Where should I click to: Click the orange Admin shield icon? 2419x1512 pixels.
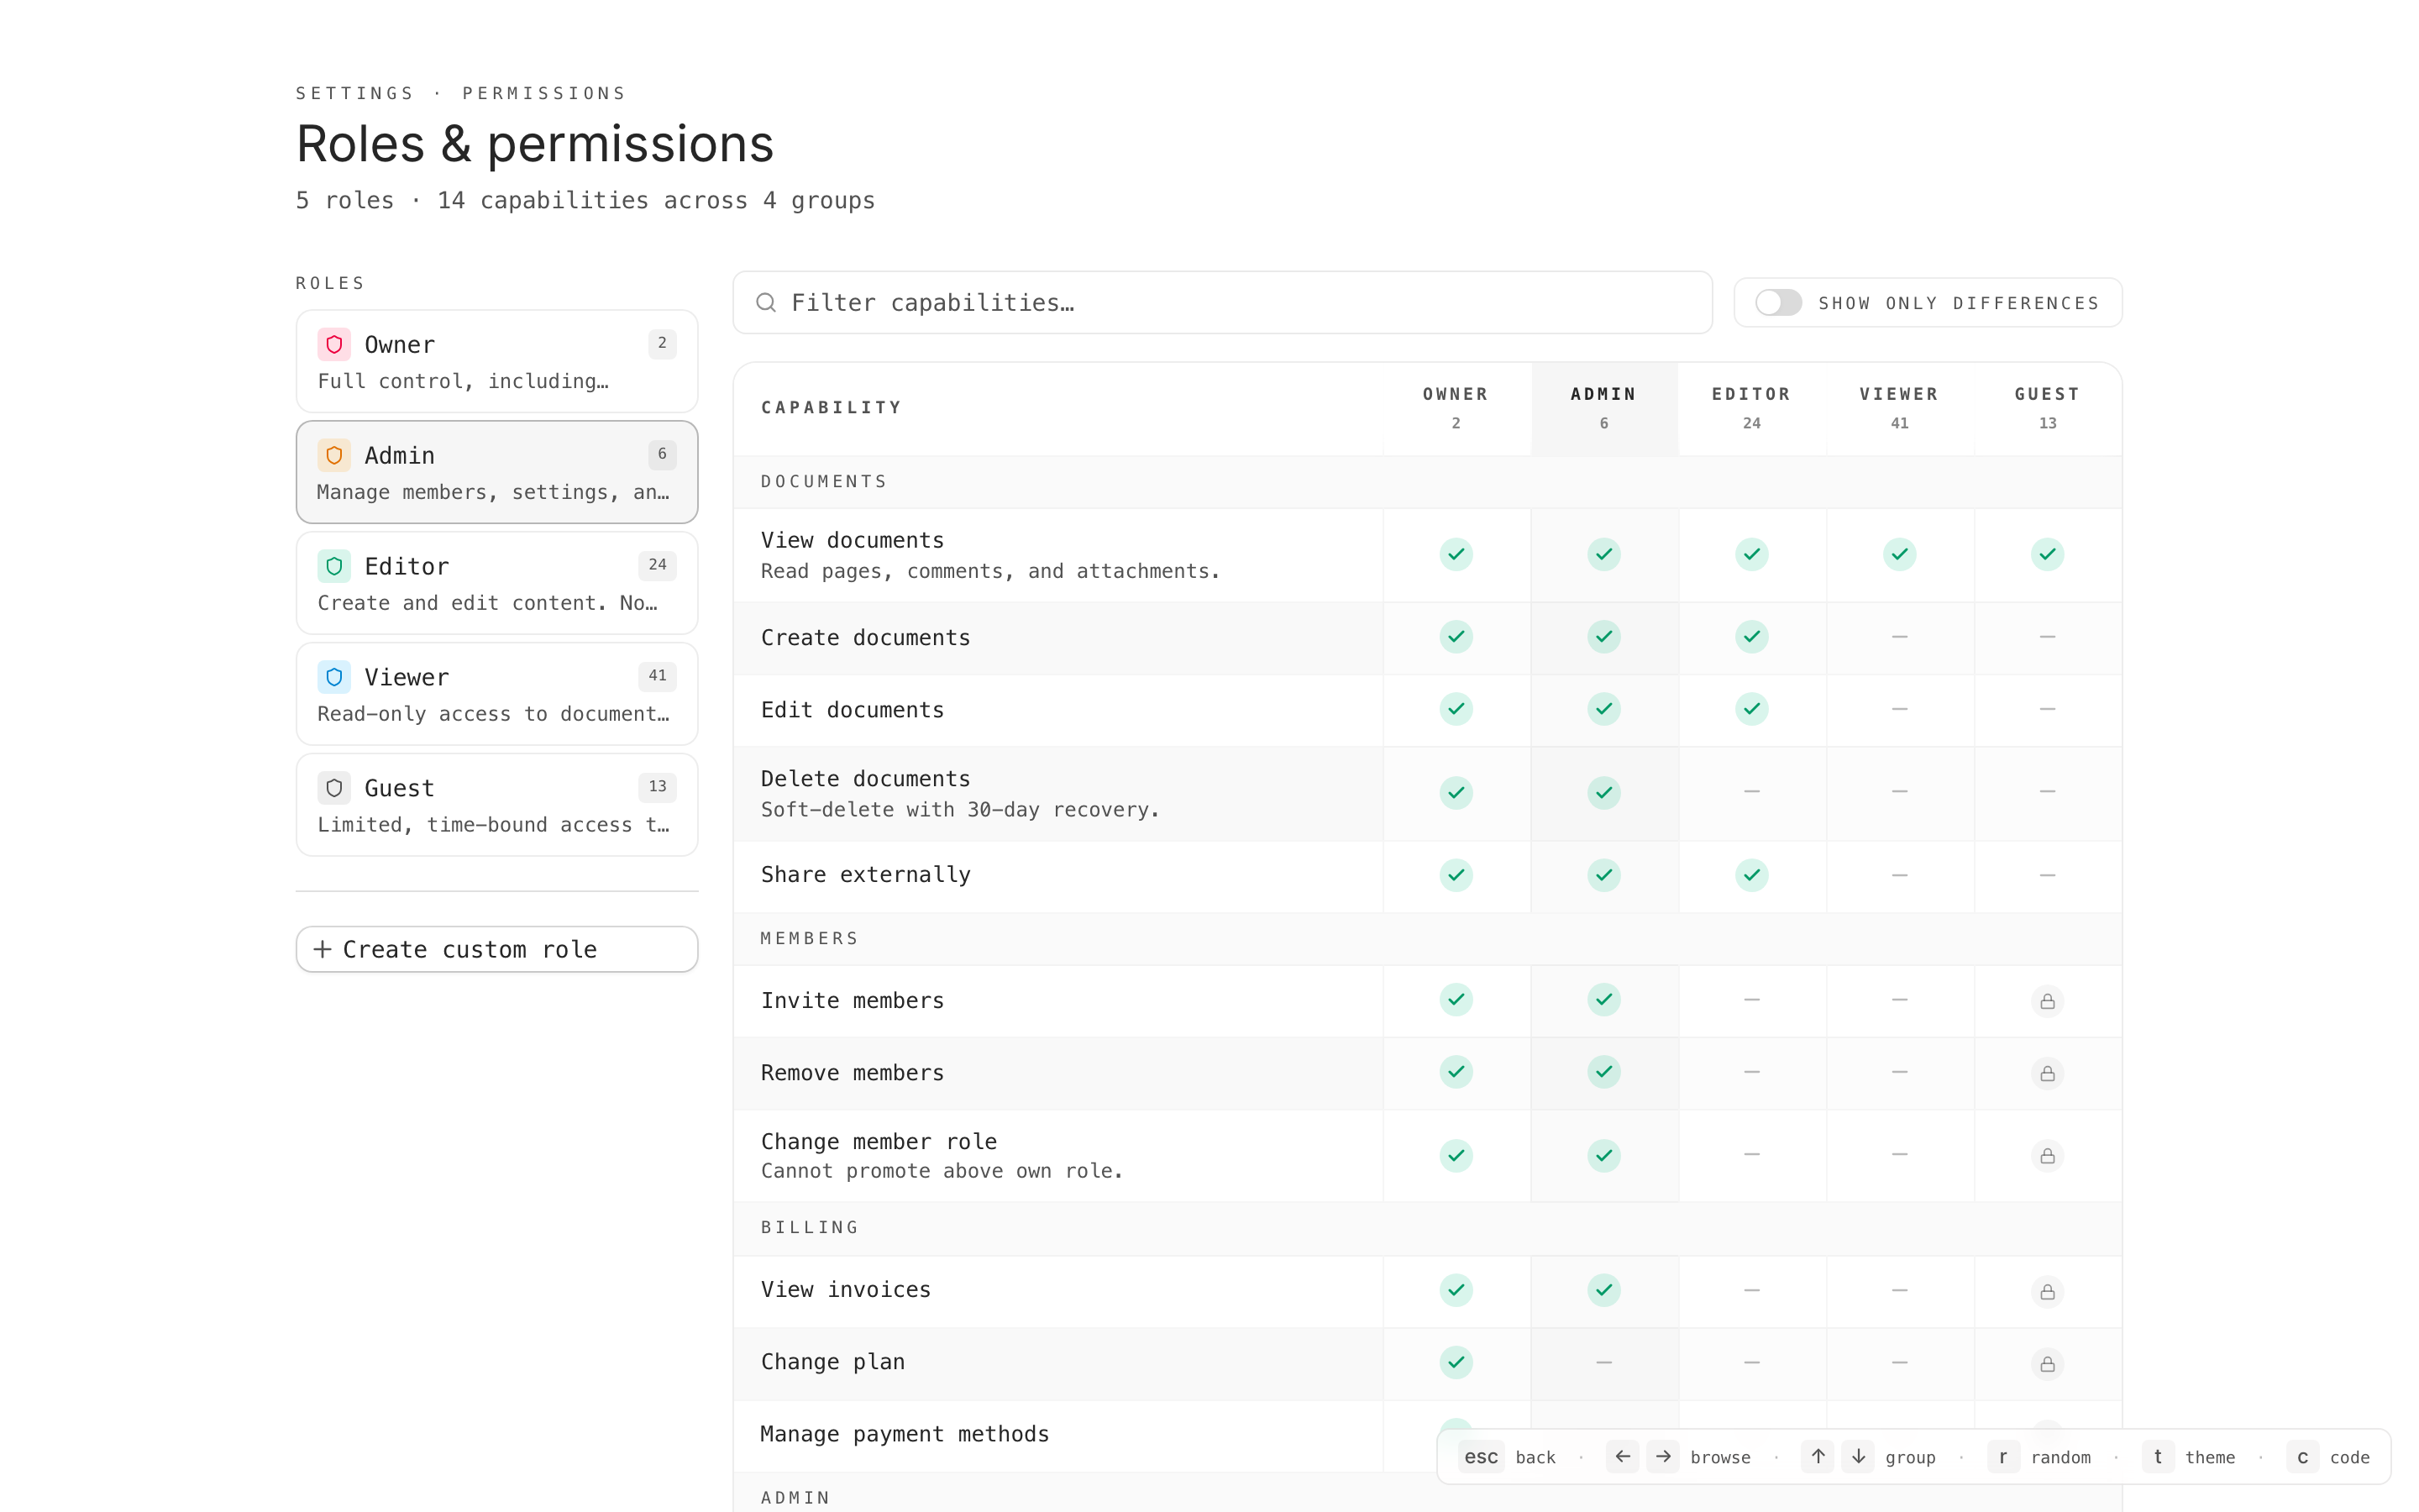tap(333, 455)
